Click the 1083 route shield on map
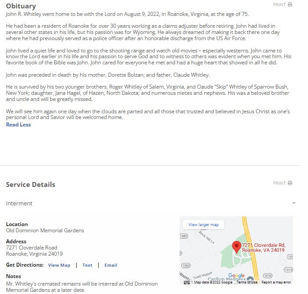This screenshot has width=308, height=294. click(x=183, y=236)
